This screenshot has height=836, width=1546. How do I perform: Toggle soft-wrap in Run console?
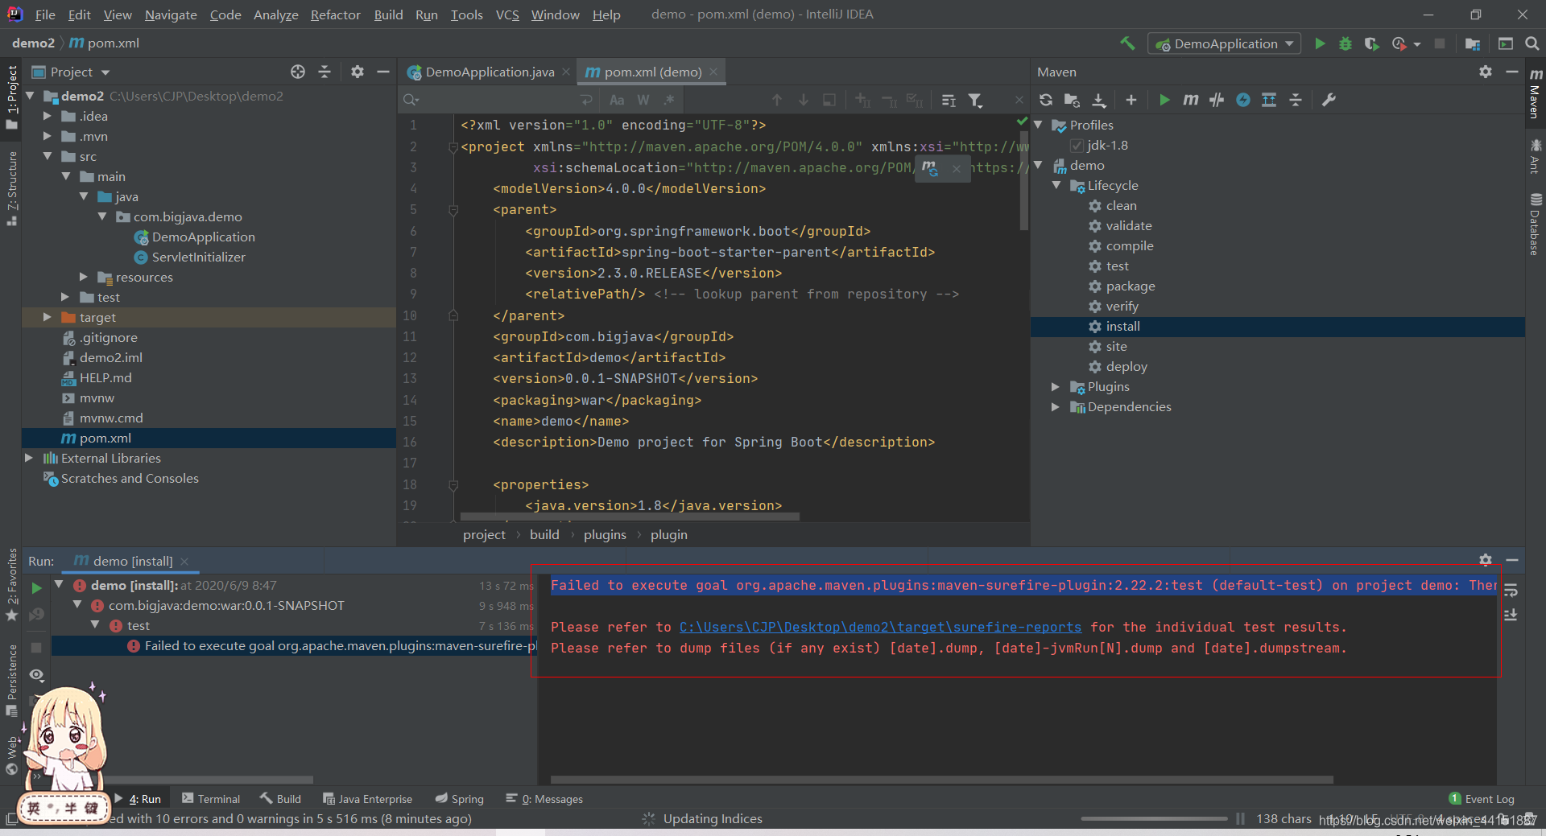pos(1511,590)
